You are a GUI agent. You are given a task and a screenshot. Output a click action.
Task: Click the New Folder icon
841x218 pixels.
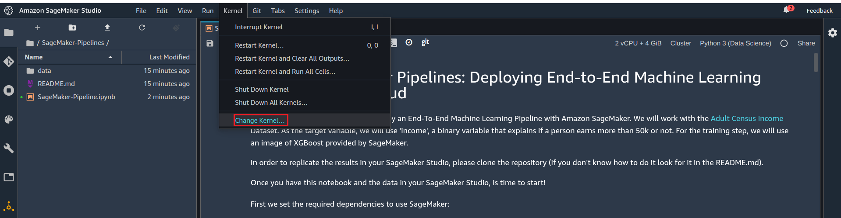[x=72, y=28]
